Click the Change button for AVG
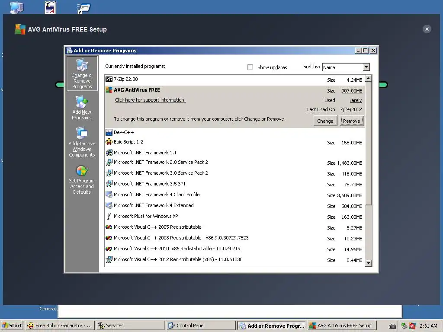 [x=325, y=121]
